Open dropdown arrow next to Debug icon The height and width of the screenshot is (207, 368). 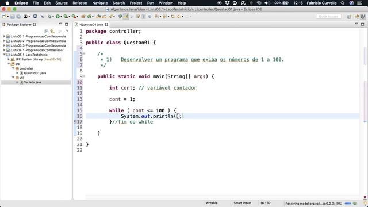[53, 17]
